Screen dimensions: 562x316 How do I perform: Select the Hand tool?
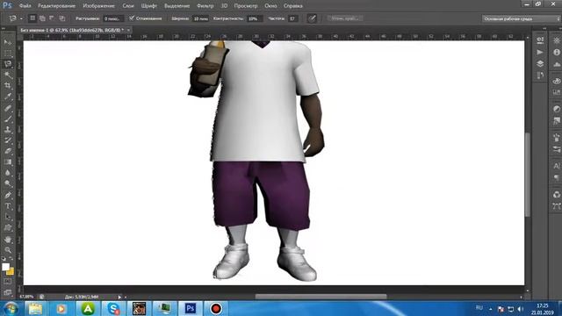pos(8,240)
